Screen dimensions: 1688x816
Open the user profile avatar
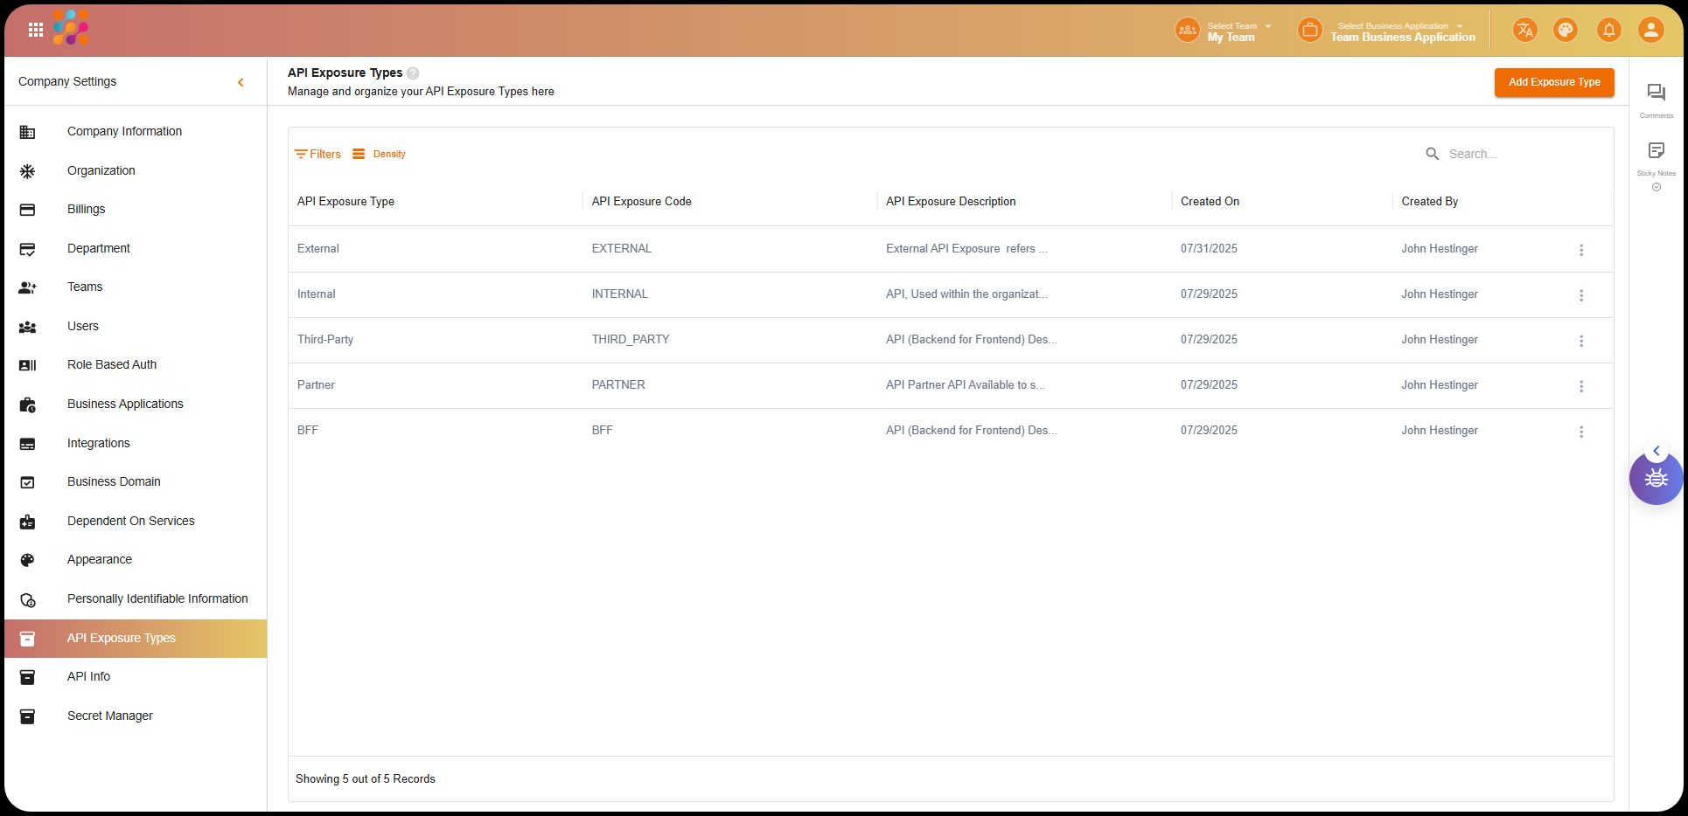pos(1650,31)
